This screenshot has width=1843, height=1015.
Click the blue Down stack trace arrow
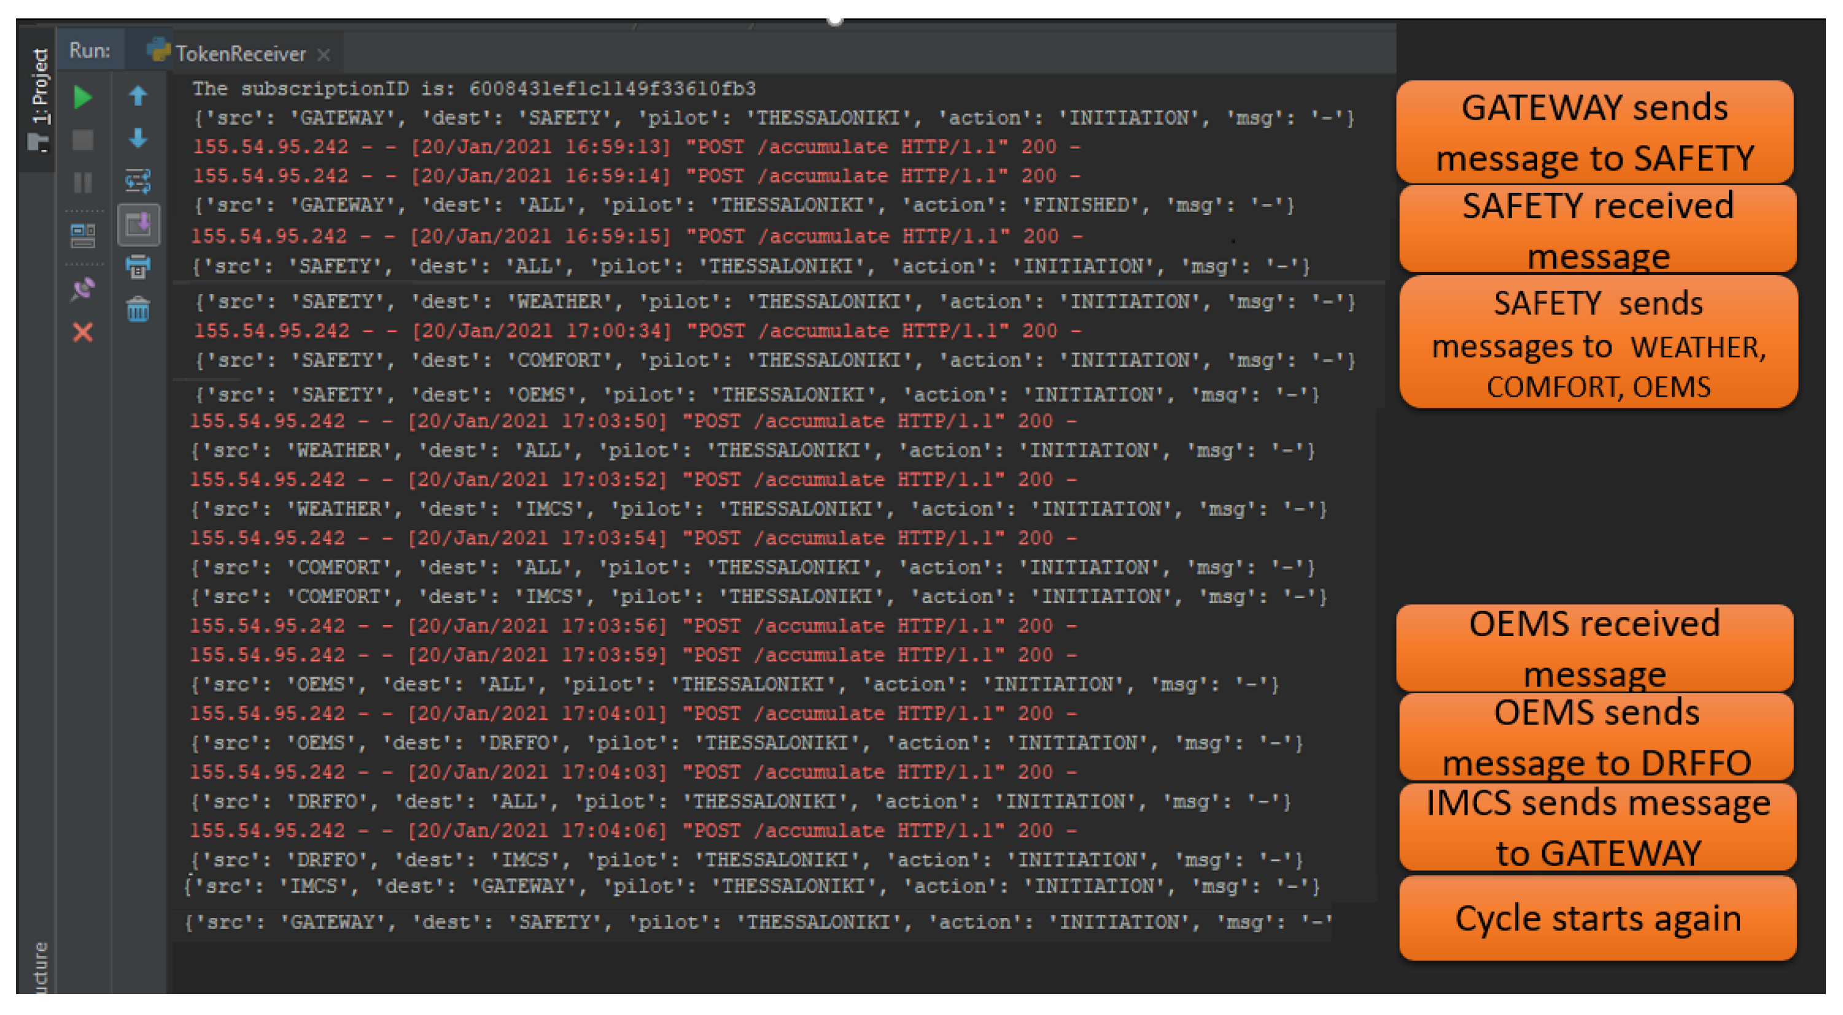click(138, 138)
